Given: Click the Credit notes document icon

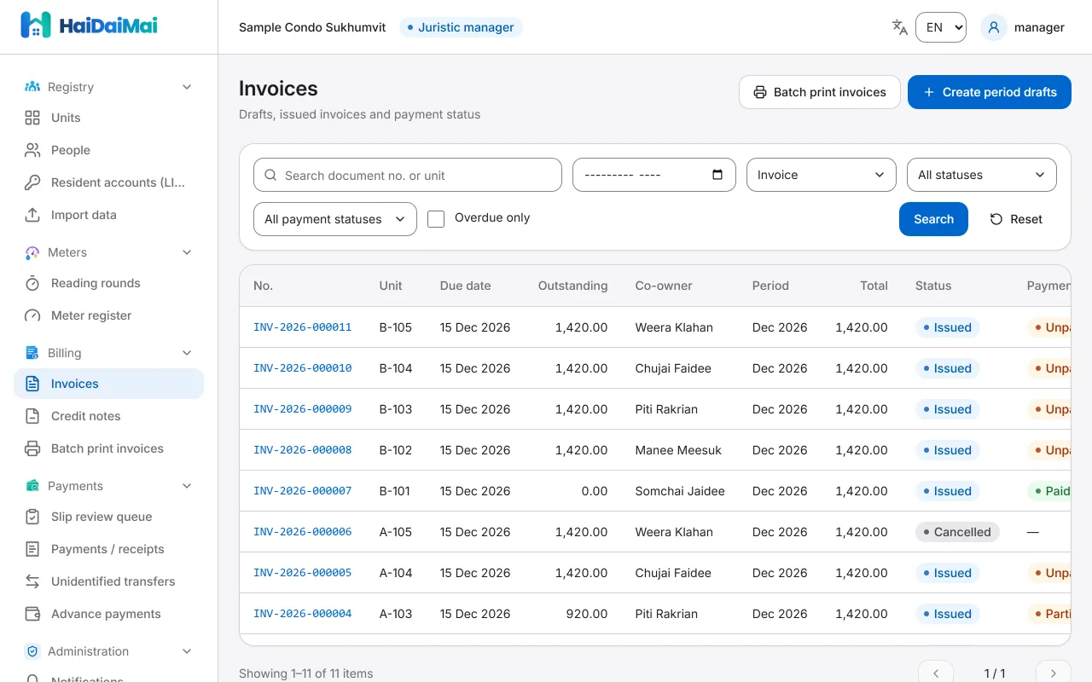Looking at the screenshot, I should coord(32,416).
